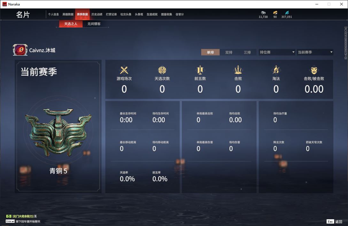The image size is (348, 226).
Task: Open the 英雄数据 tab
Action: tap(68, 14)
